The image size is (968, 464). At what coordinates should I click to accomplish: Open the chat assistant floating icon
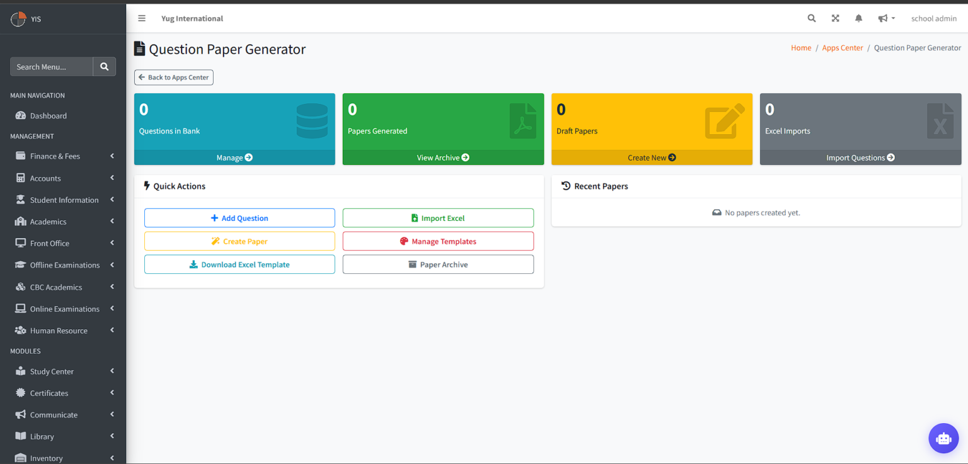(x=943, y=438)
